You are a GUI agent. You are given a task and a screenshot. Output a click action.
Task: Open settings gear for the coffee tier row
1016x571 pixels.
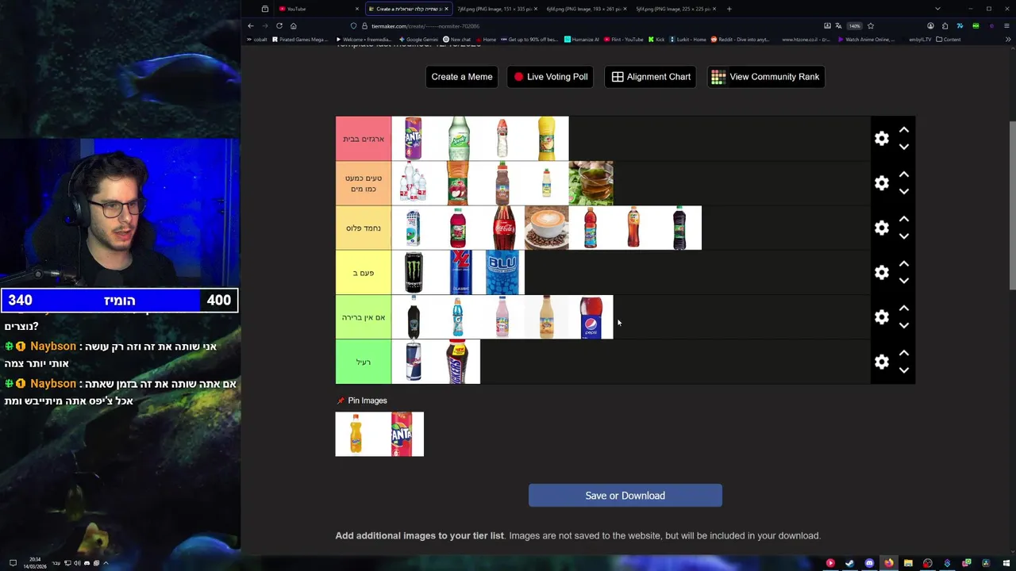[882, 228]
